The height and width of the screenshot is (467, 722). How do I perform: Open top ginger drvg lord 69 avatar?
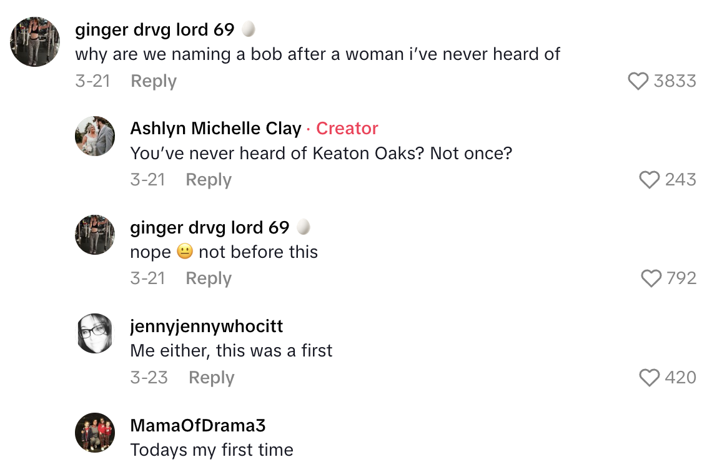click(35, 42)
